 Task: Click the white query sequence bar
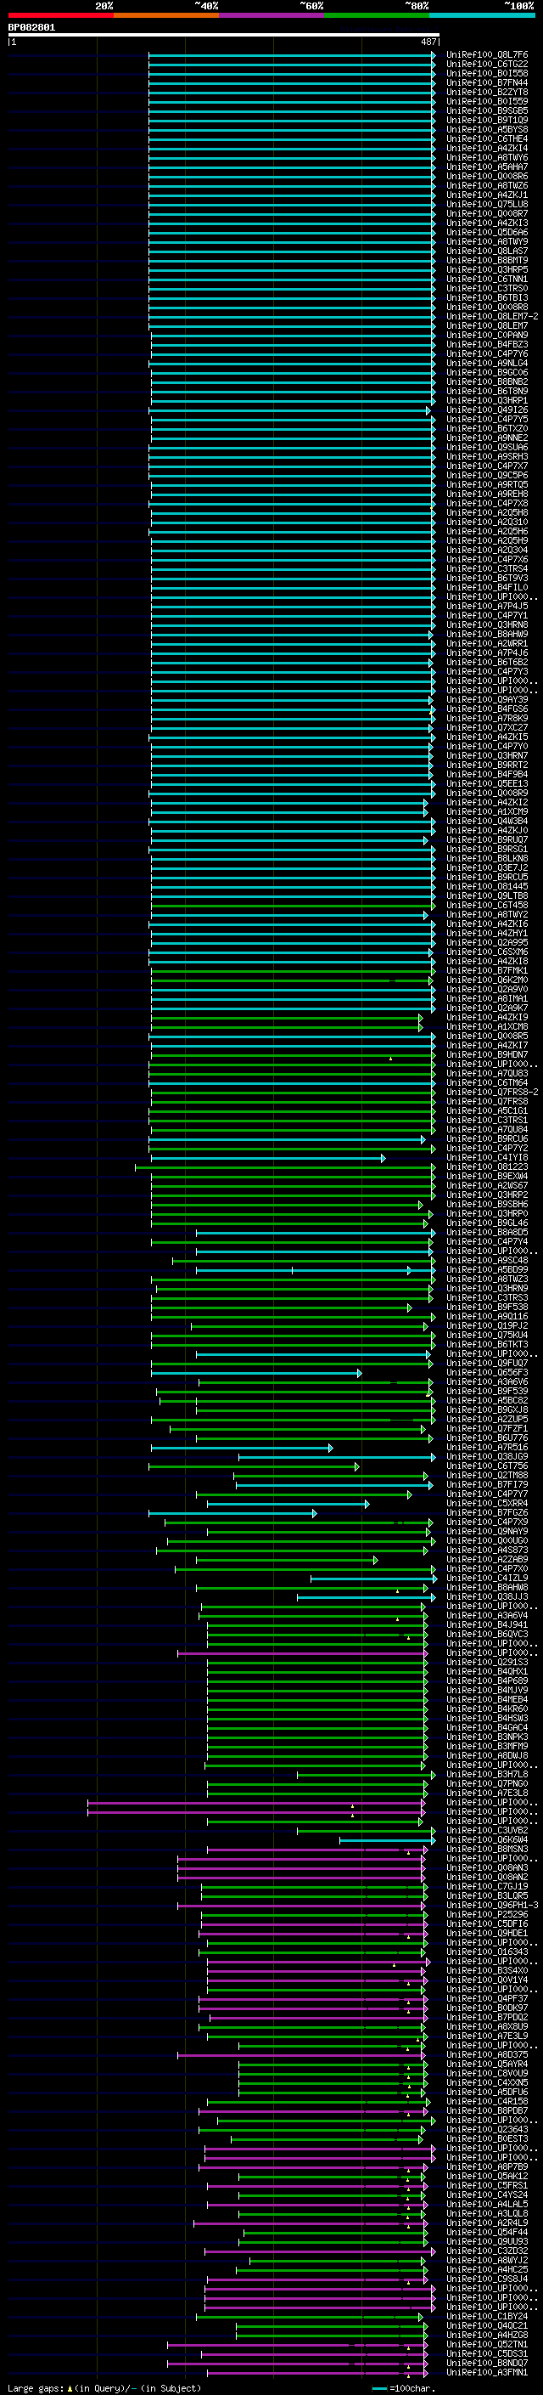pyautogui.click(x=224, y=36)
